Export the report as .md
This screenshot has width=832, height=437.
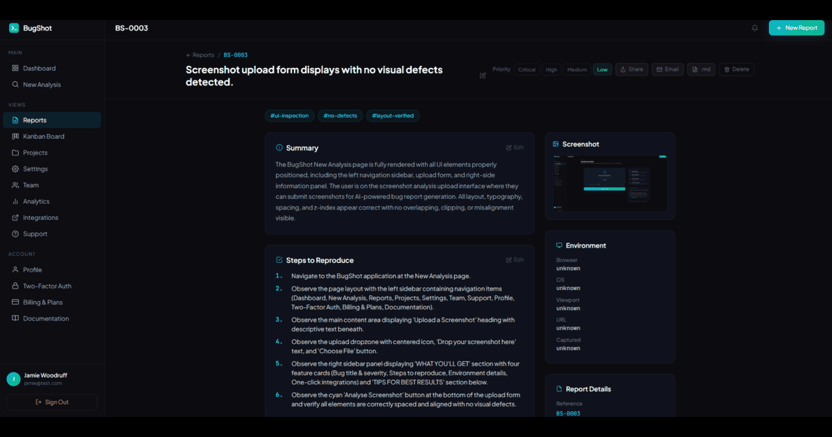(701, 69)
